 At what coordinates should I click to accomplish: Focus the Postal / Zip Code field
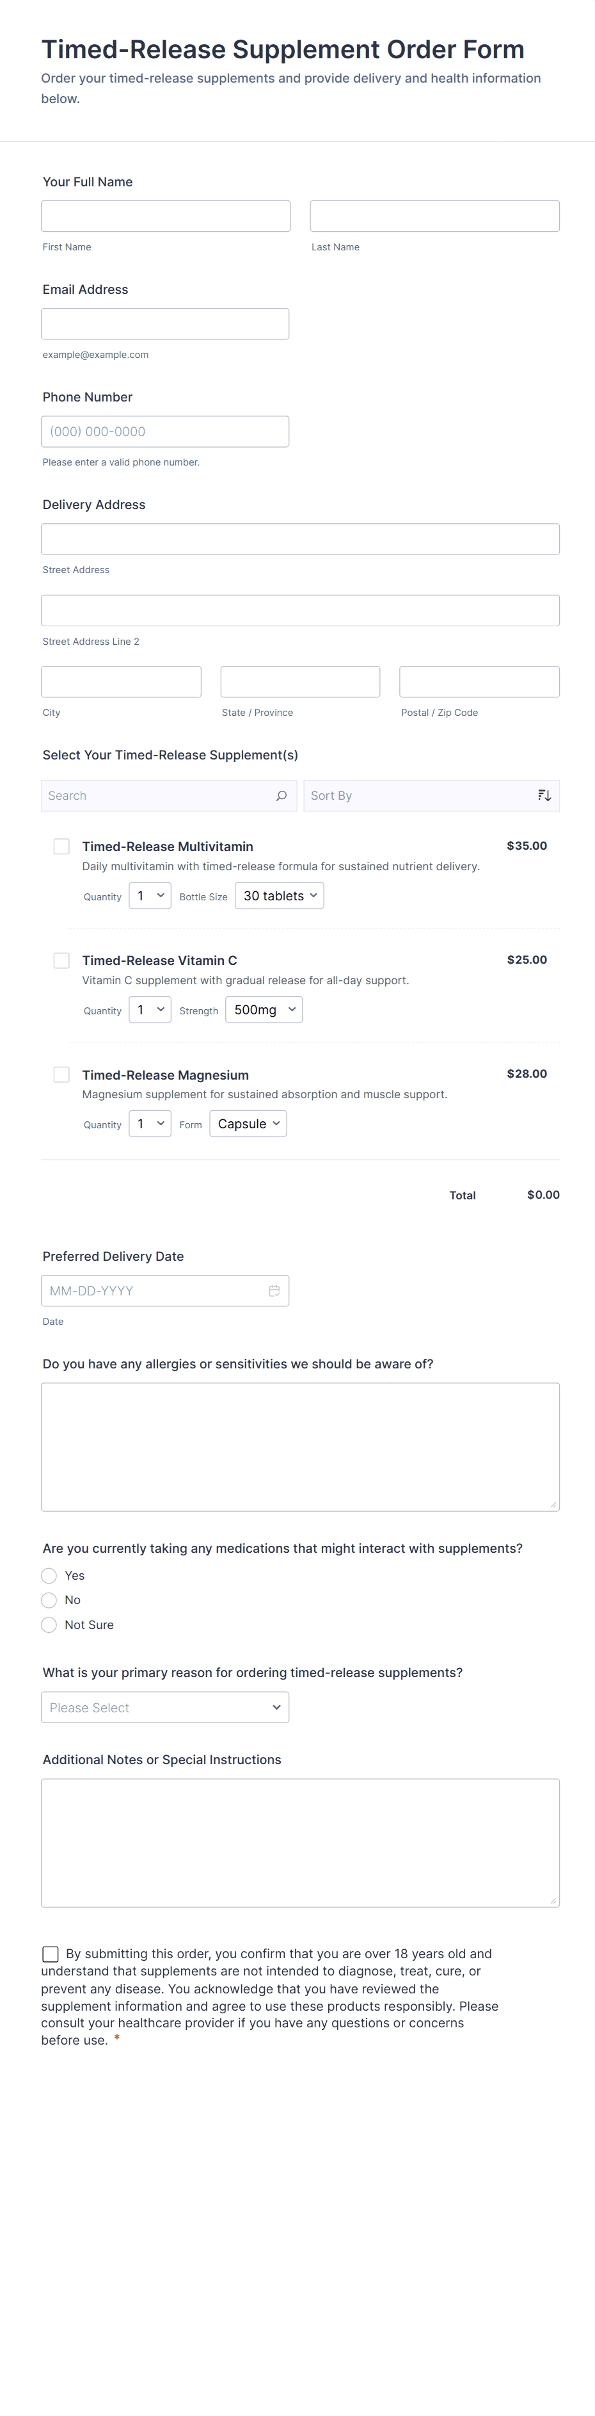[479, 682]
